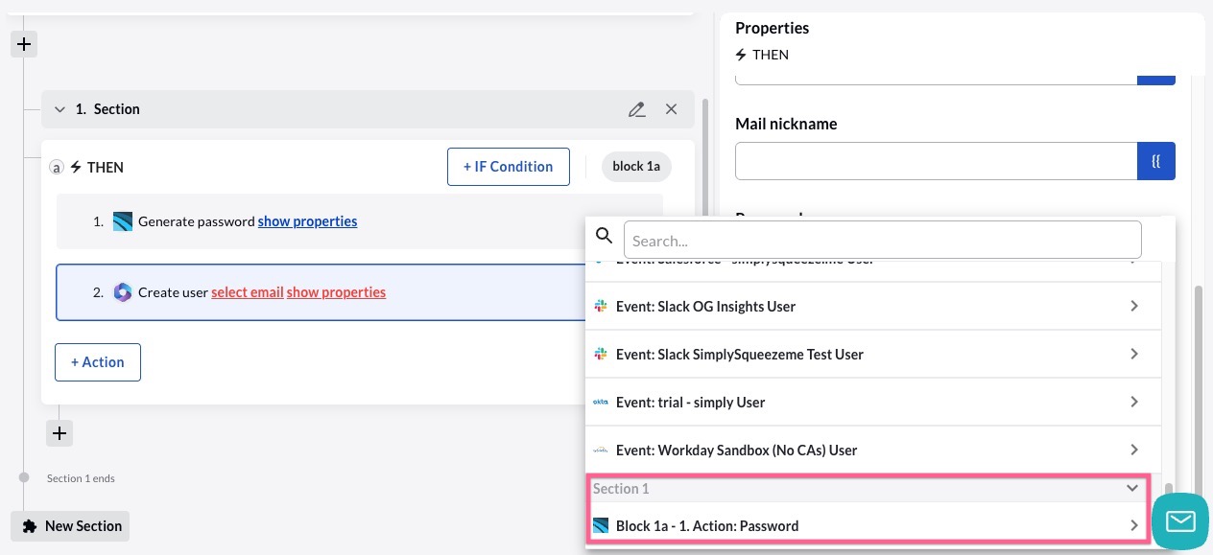This screenshot has width=1213, height=555.
Task: Click the chevron for Slack OG Insights User
Action: pyautogui.click(x=1134, y=307)
